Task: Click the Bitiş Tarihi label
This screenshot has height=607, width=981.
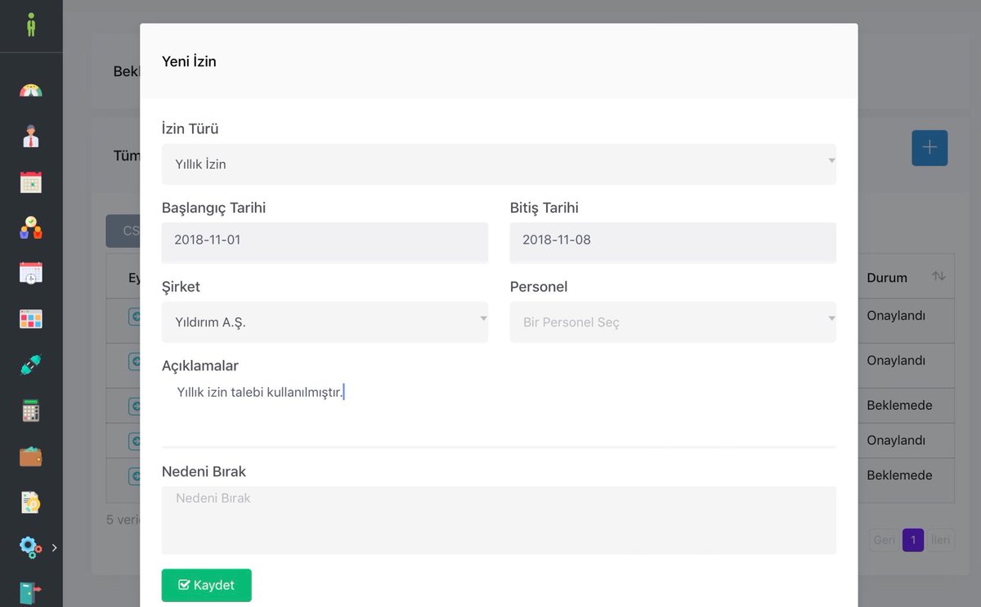Action: click(x=544, y=208)
